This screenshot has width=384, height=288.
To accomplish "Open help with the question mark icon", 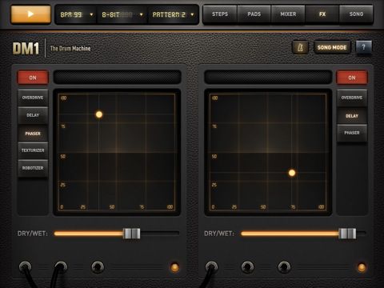I will click(363, 48).
